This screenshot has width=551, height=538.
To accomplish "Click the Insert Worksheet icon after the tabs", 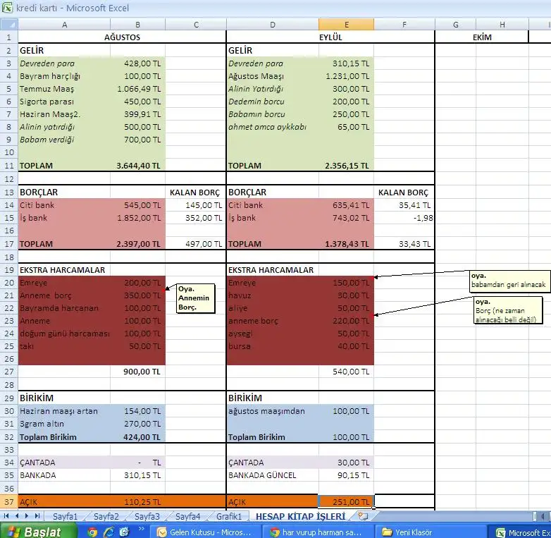I will tap(364, 516).
